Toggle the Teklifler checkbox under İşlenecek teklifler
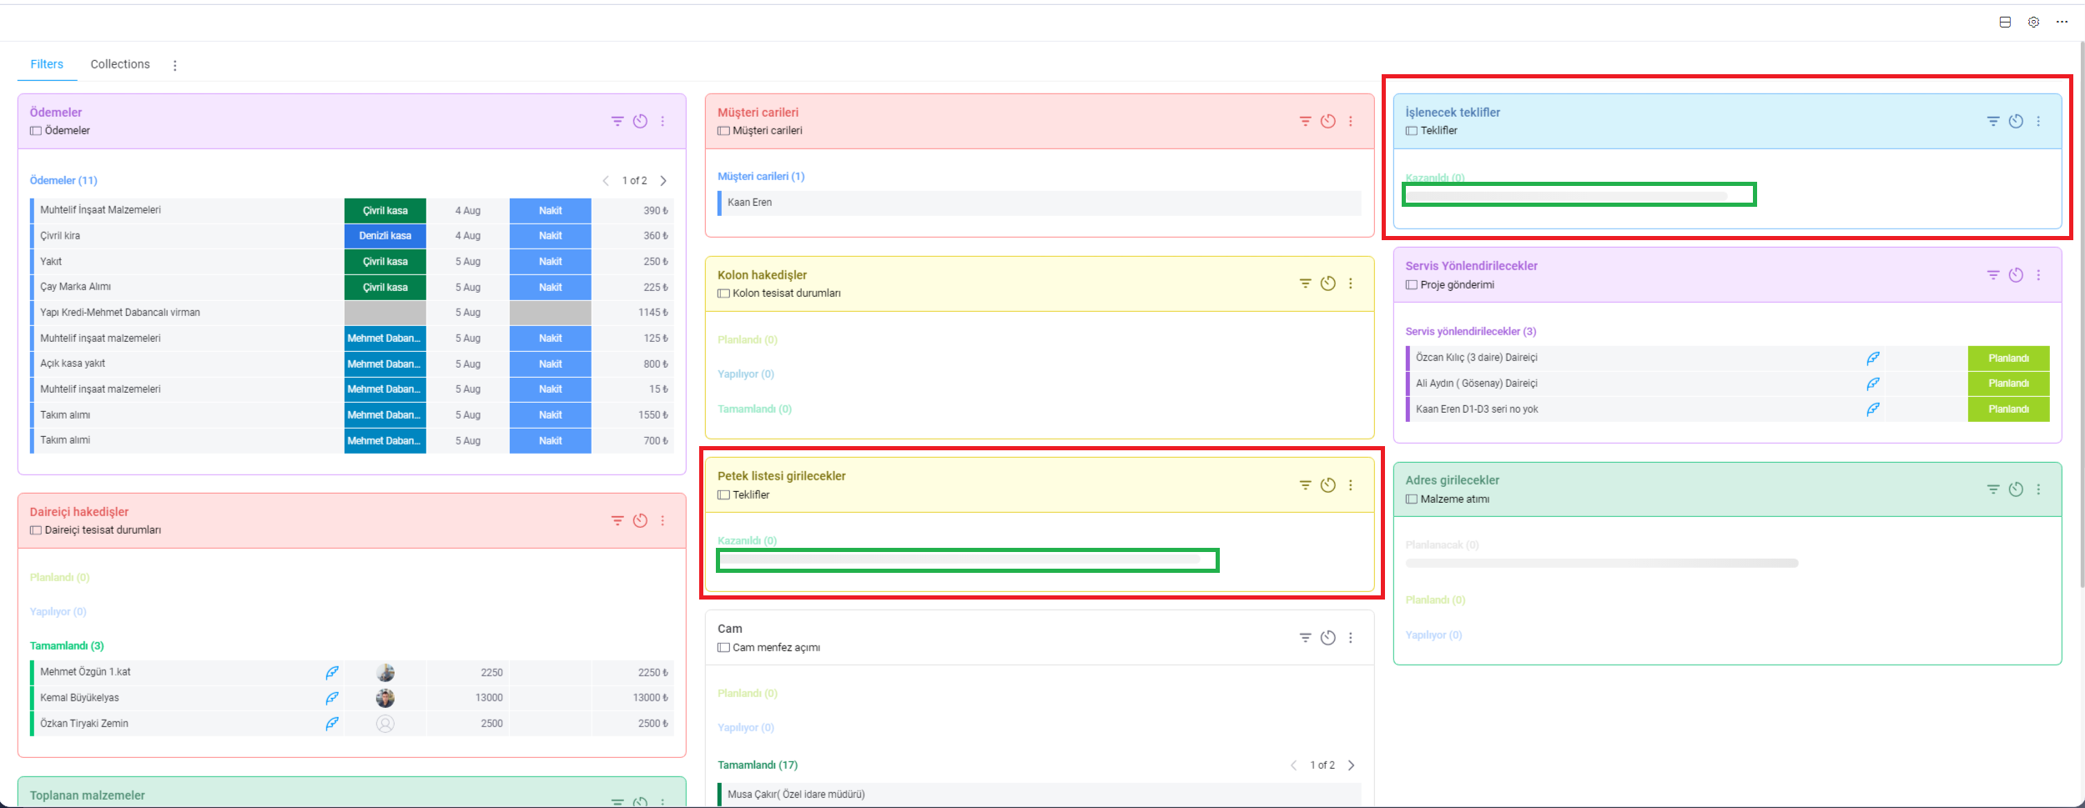Image resolution: width=2085 pixels, height=808 pixels. (1411, 130)
